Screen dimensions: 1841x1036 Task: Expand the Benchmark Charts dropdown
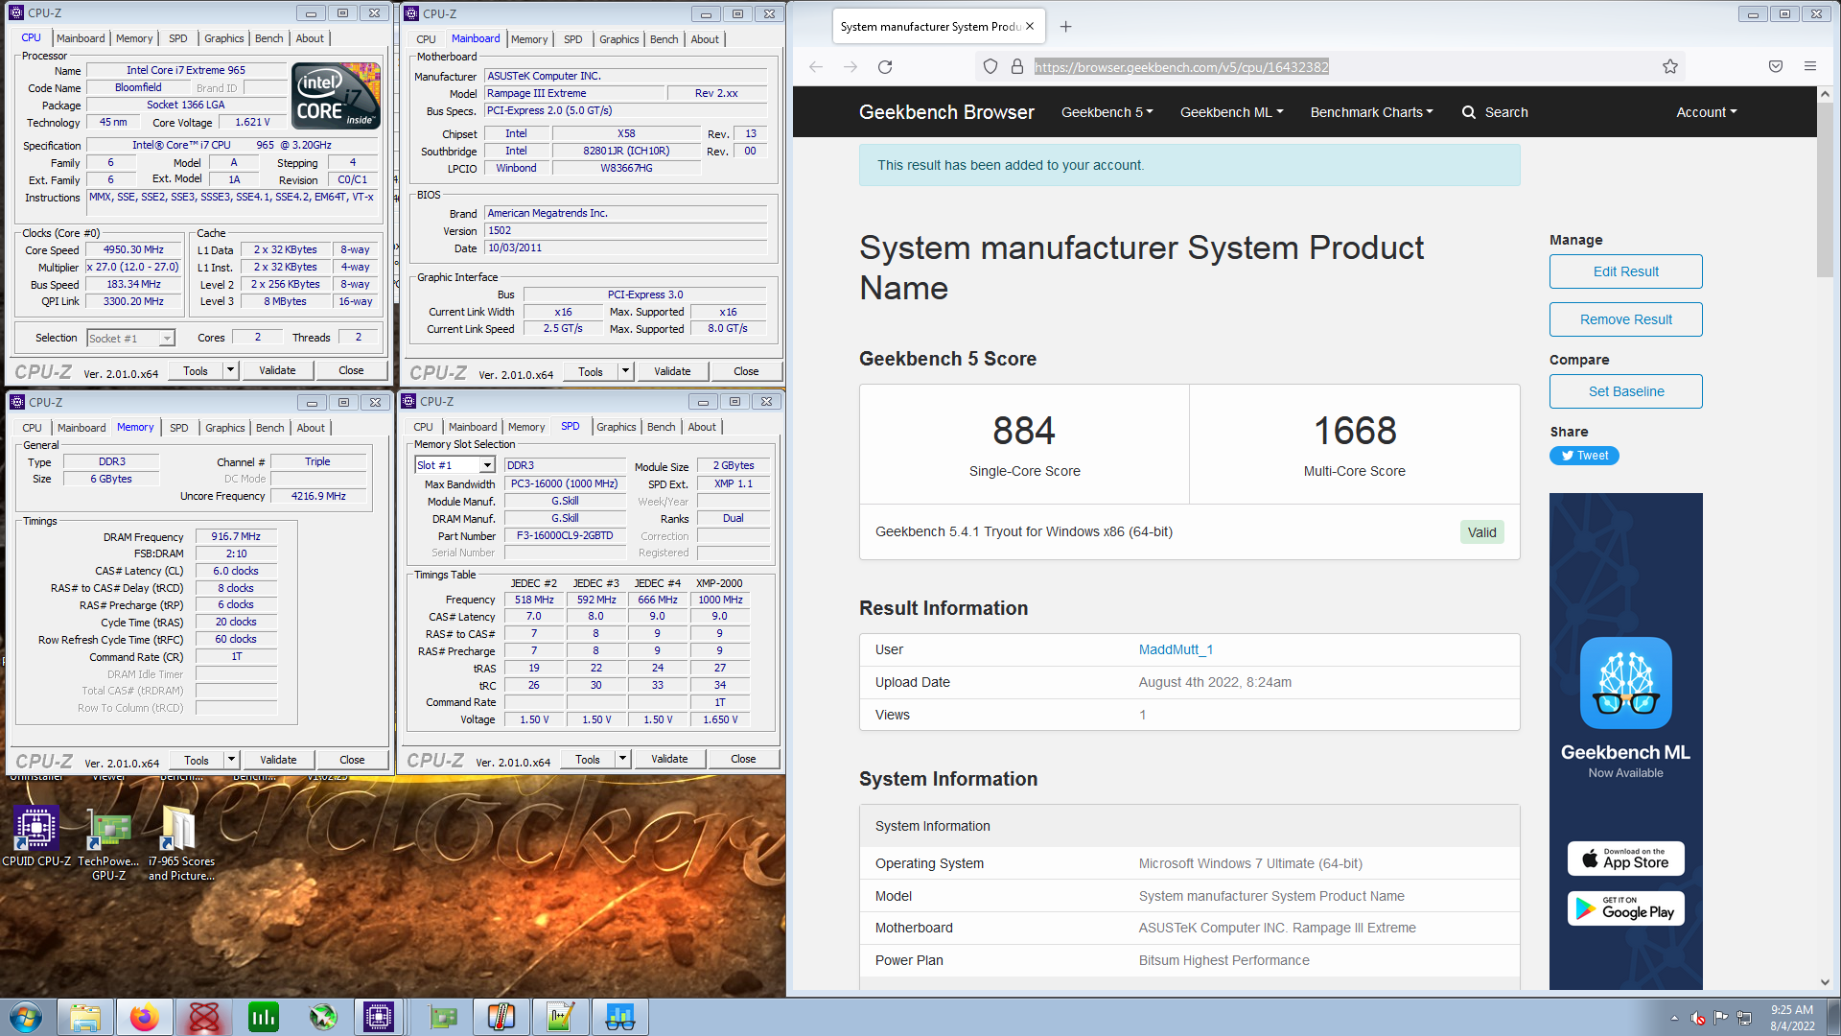[x=1371, y=112]
